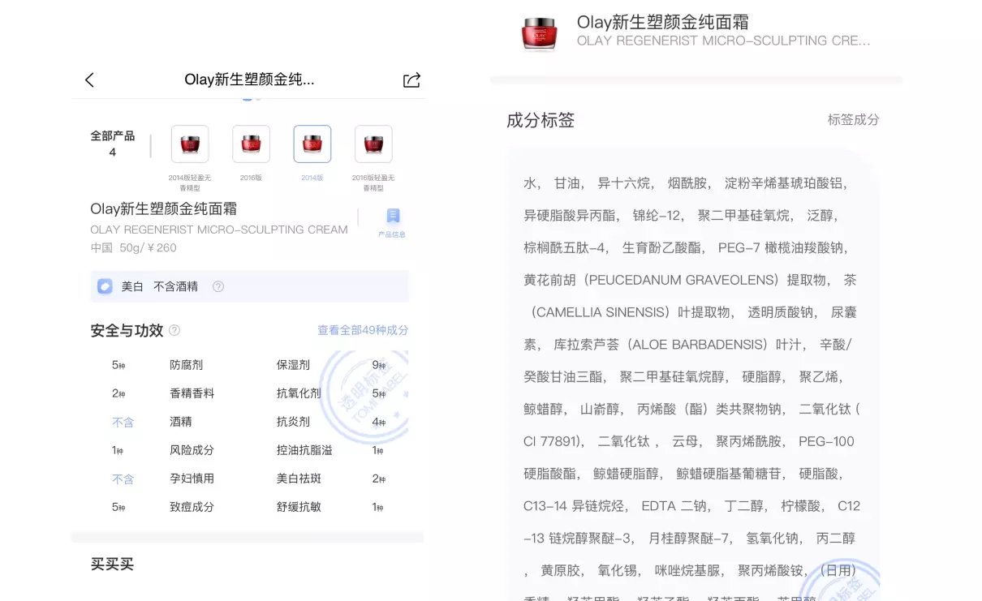
Task: Tap the question mark beside 不含酒精
Action: click(218, 286)
